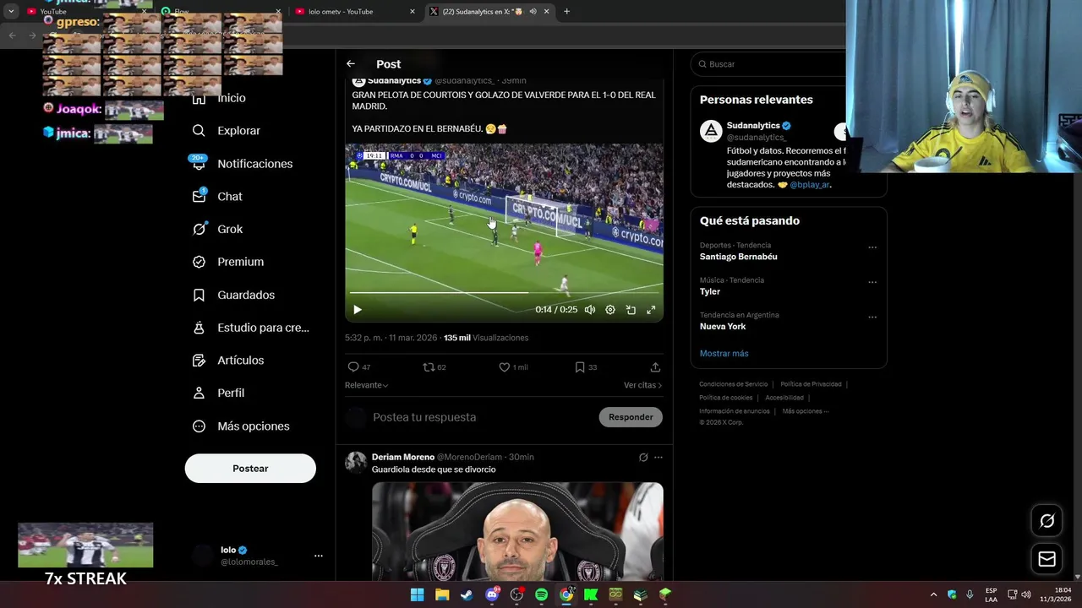Expand the Relevante sort dropdown
The image size is (1082, 608).
366,385
